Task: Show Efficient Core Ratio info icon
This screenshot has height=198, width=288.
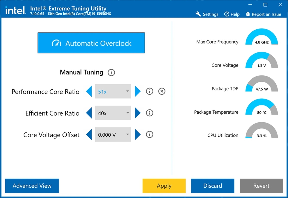Action: coord(149,113)
